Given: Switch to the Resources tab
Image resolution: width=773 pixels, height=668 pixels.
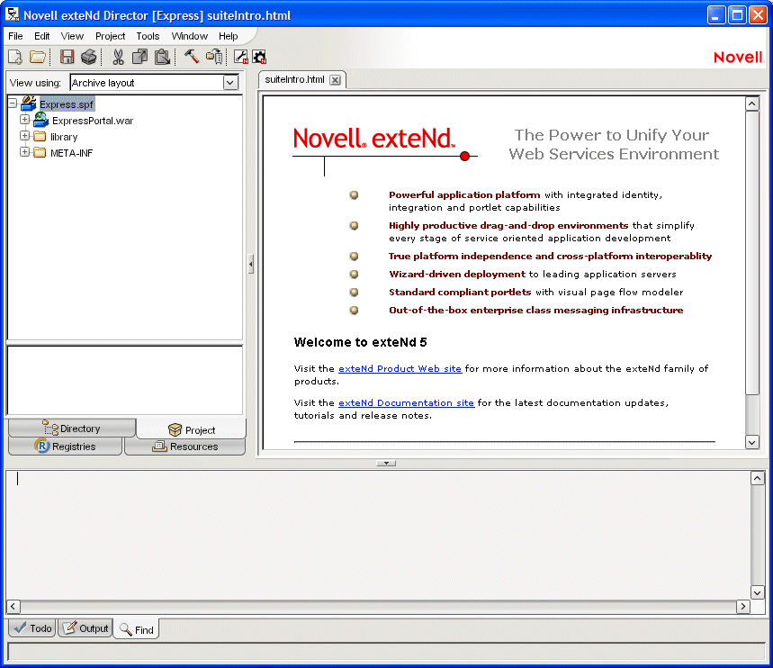Looking at the screenshot, I should (x=184, y=446).
